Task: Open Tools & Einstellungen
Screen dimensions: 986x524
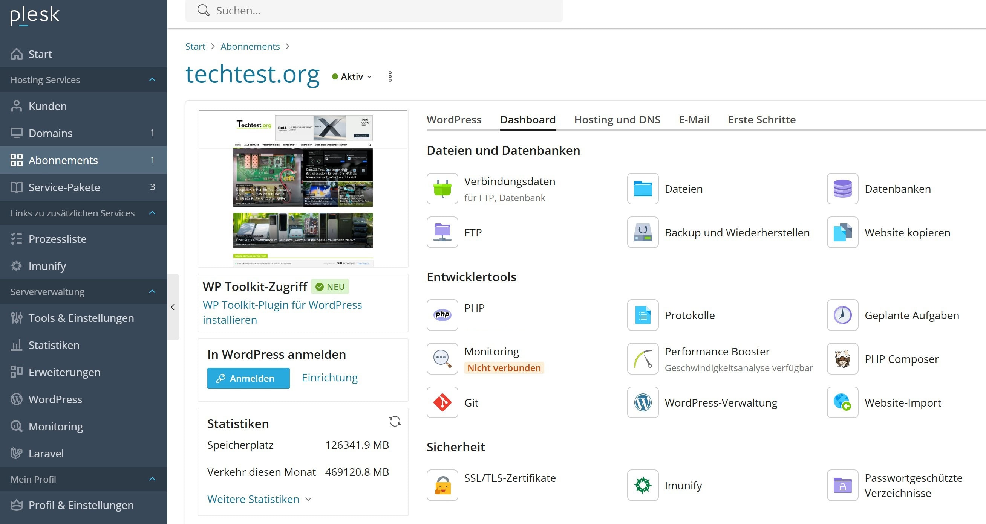Action: 83,318
